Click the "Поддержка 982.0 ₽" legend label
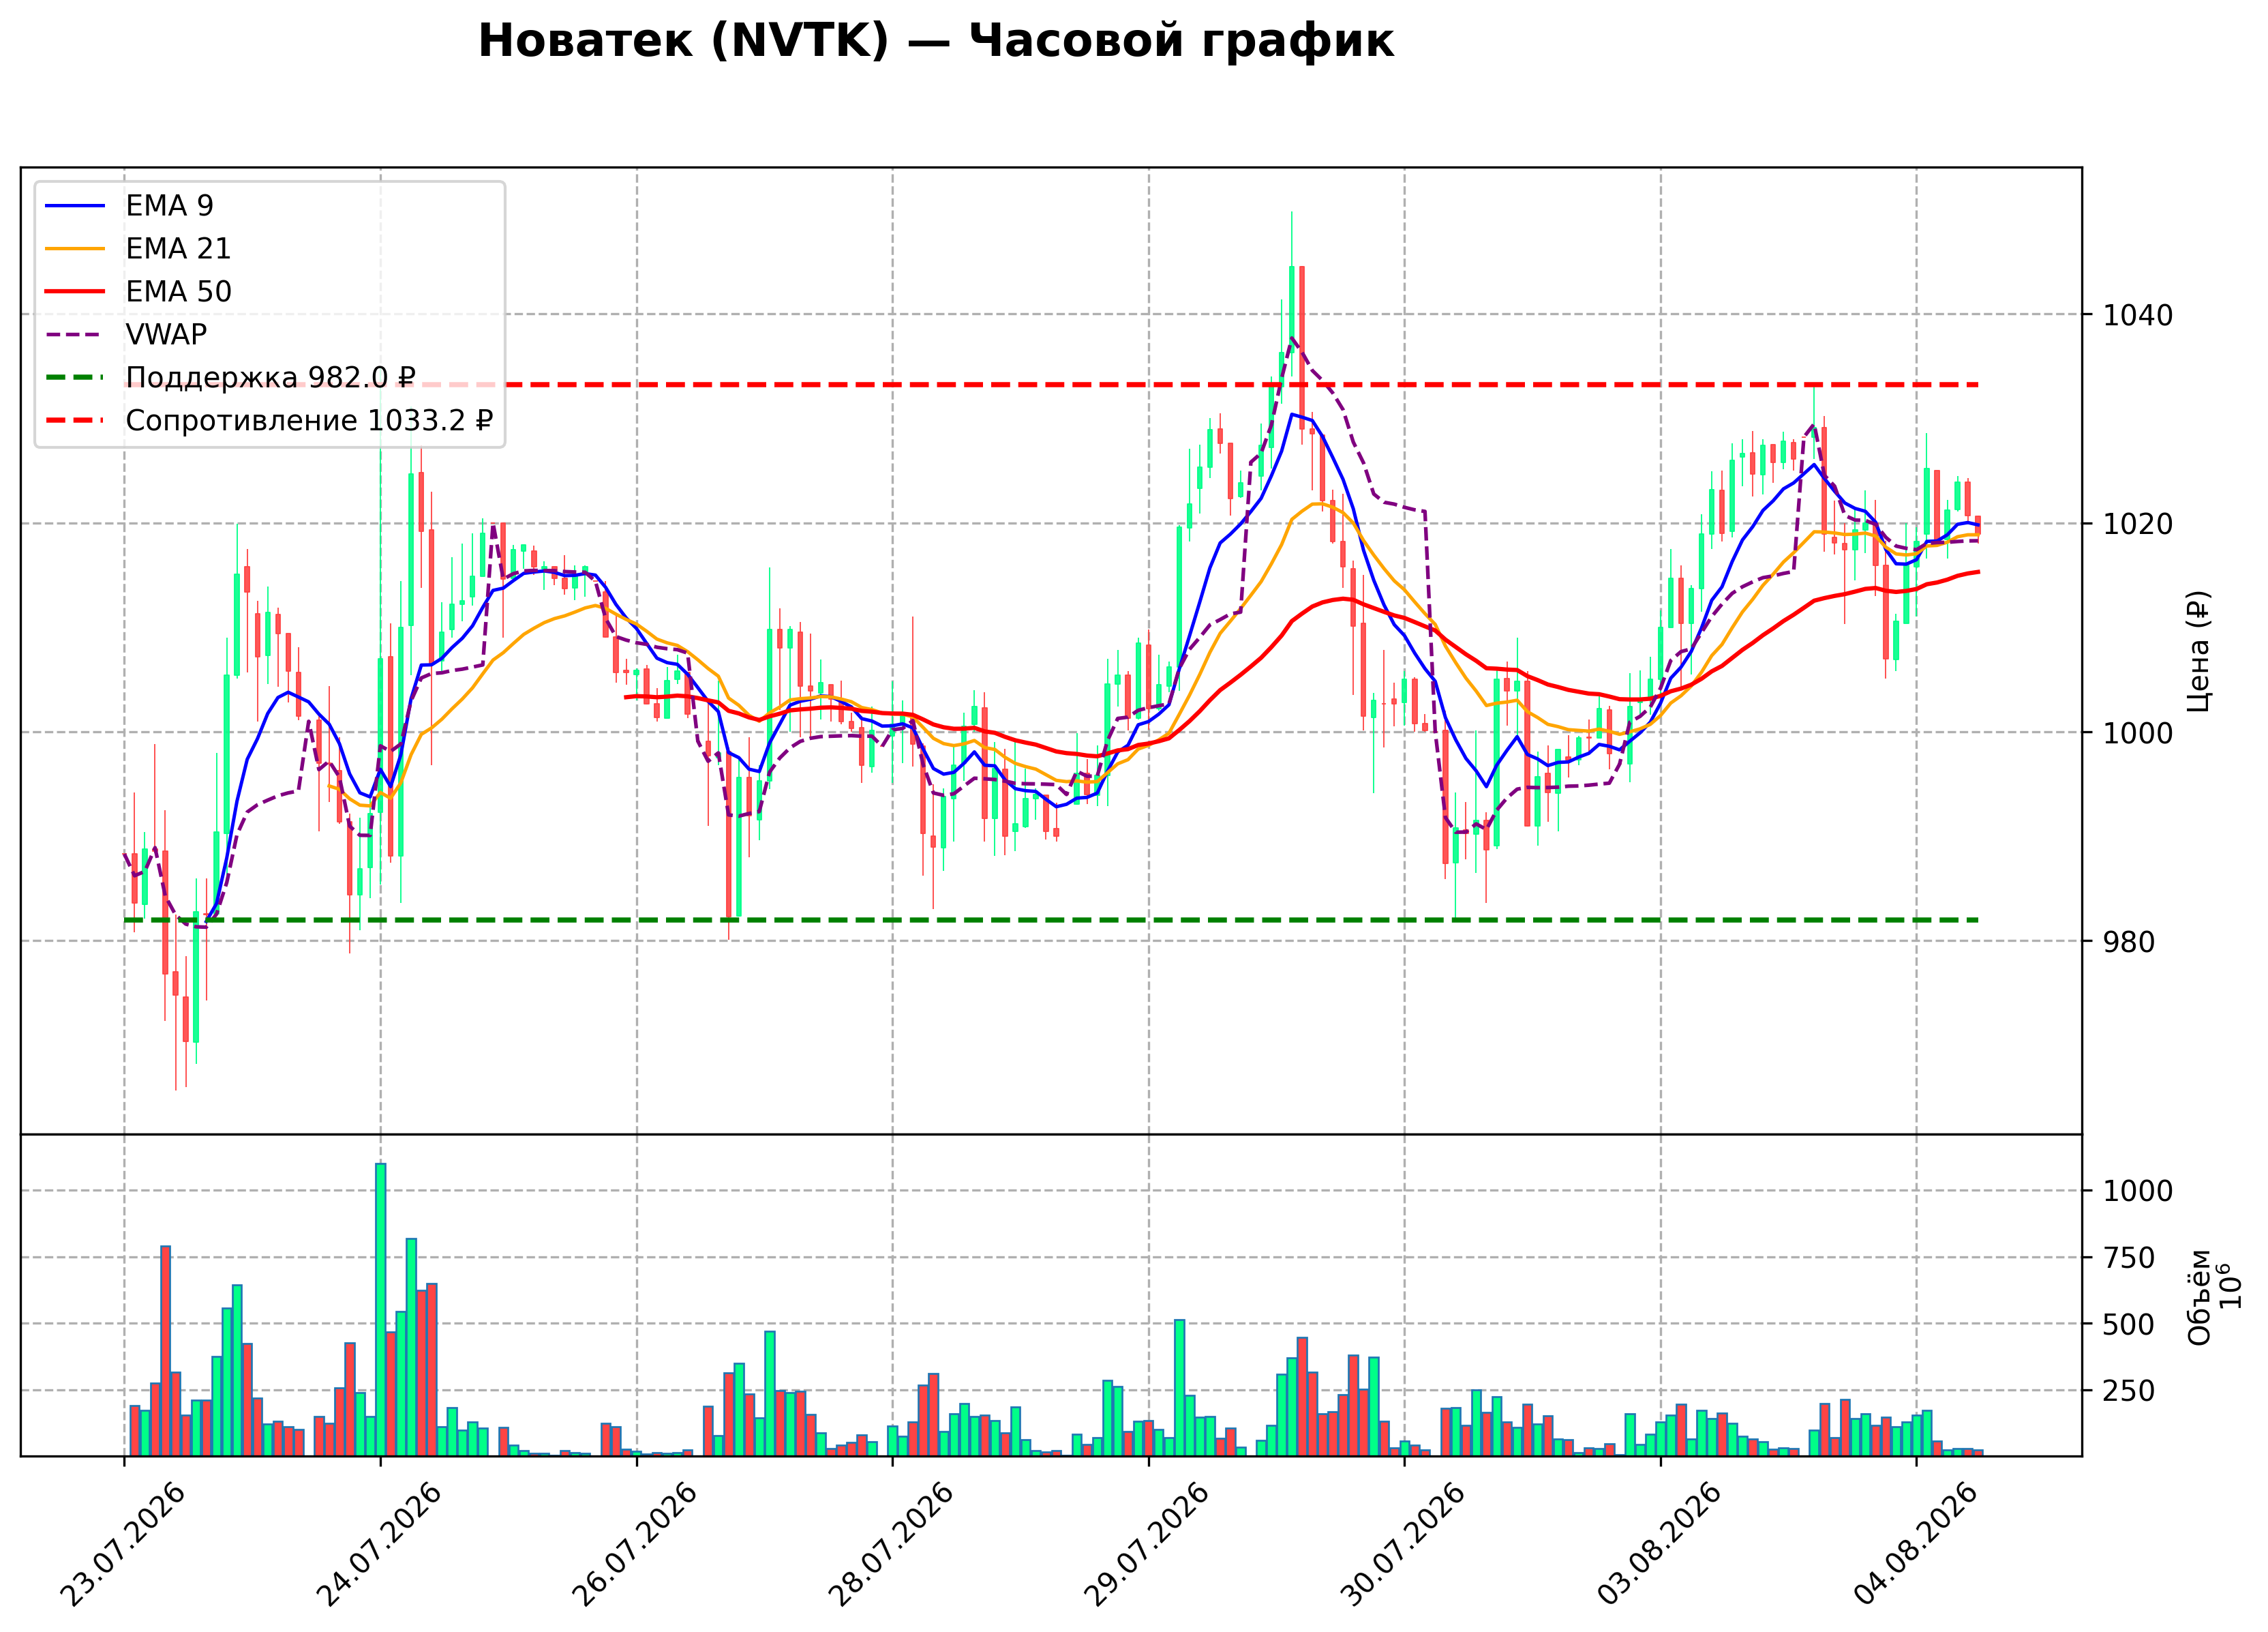The height and width of the screenshot is (1632, 2268). pos(270,377)
